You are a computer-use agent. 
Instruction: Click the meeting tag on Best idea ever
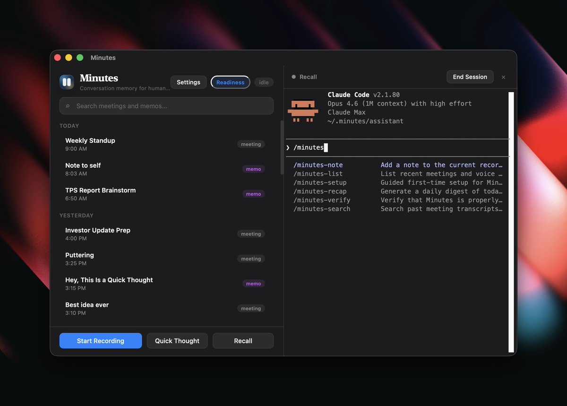point(251,309)
